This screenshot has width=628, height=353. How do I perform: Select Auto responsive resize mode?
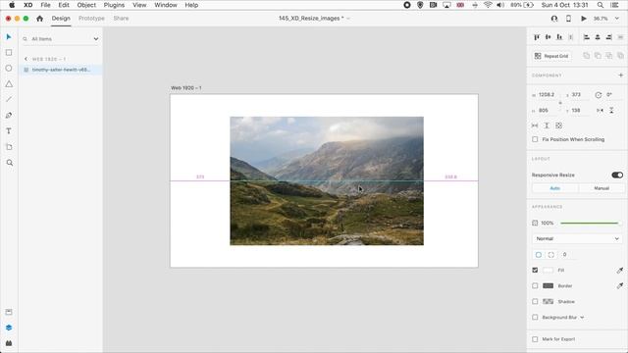(x=555, y=188)
